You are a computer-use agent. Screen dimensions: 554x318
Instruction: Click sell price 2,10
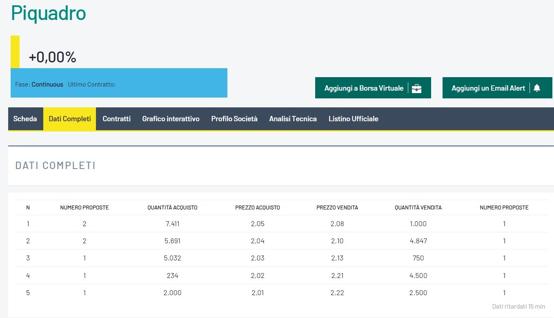337,241
